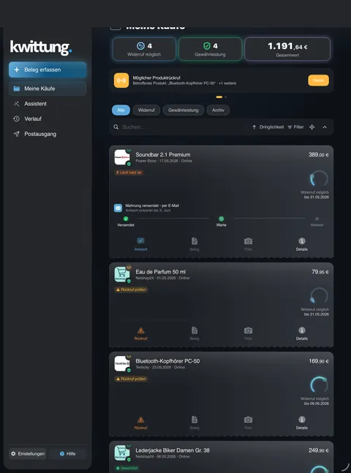Select the Alle filter chip
Viewport: 351px width, 473px height.
(121, 110)
